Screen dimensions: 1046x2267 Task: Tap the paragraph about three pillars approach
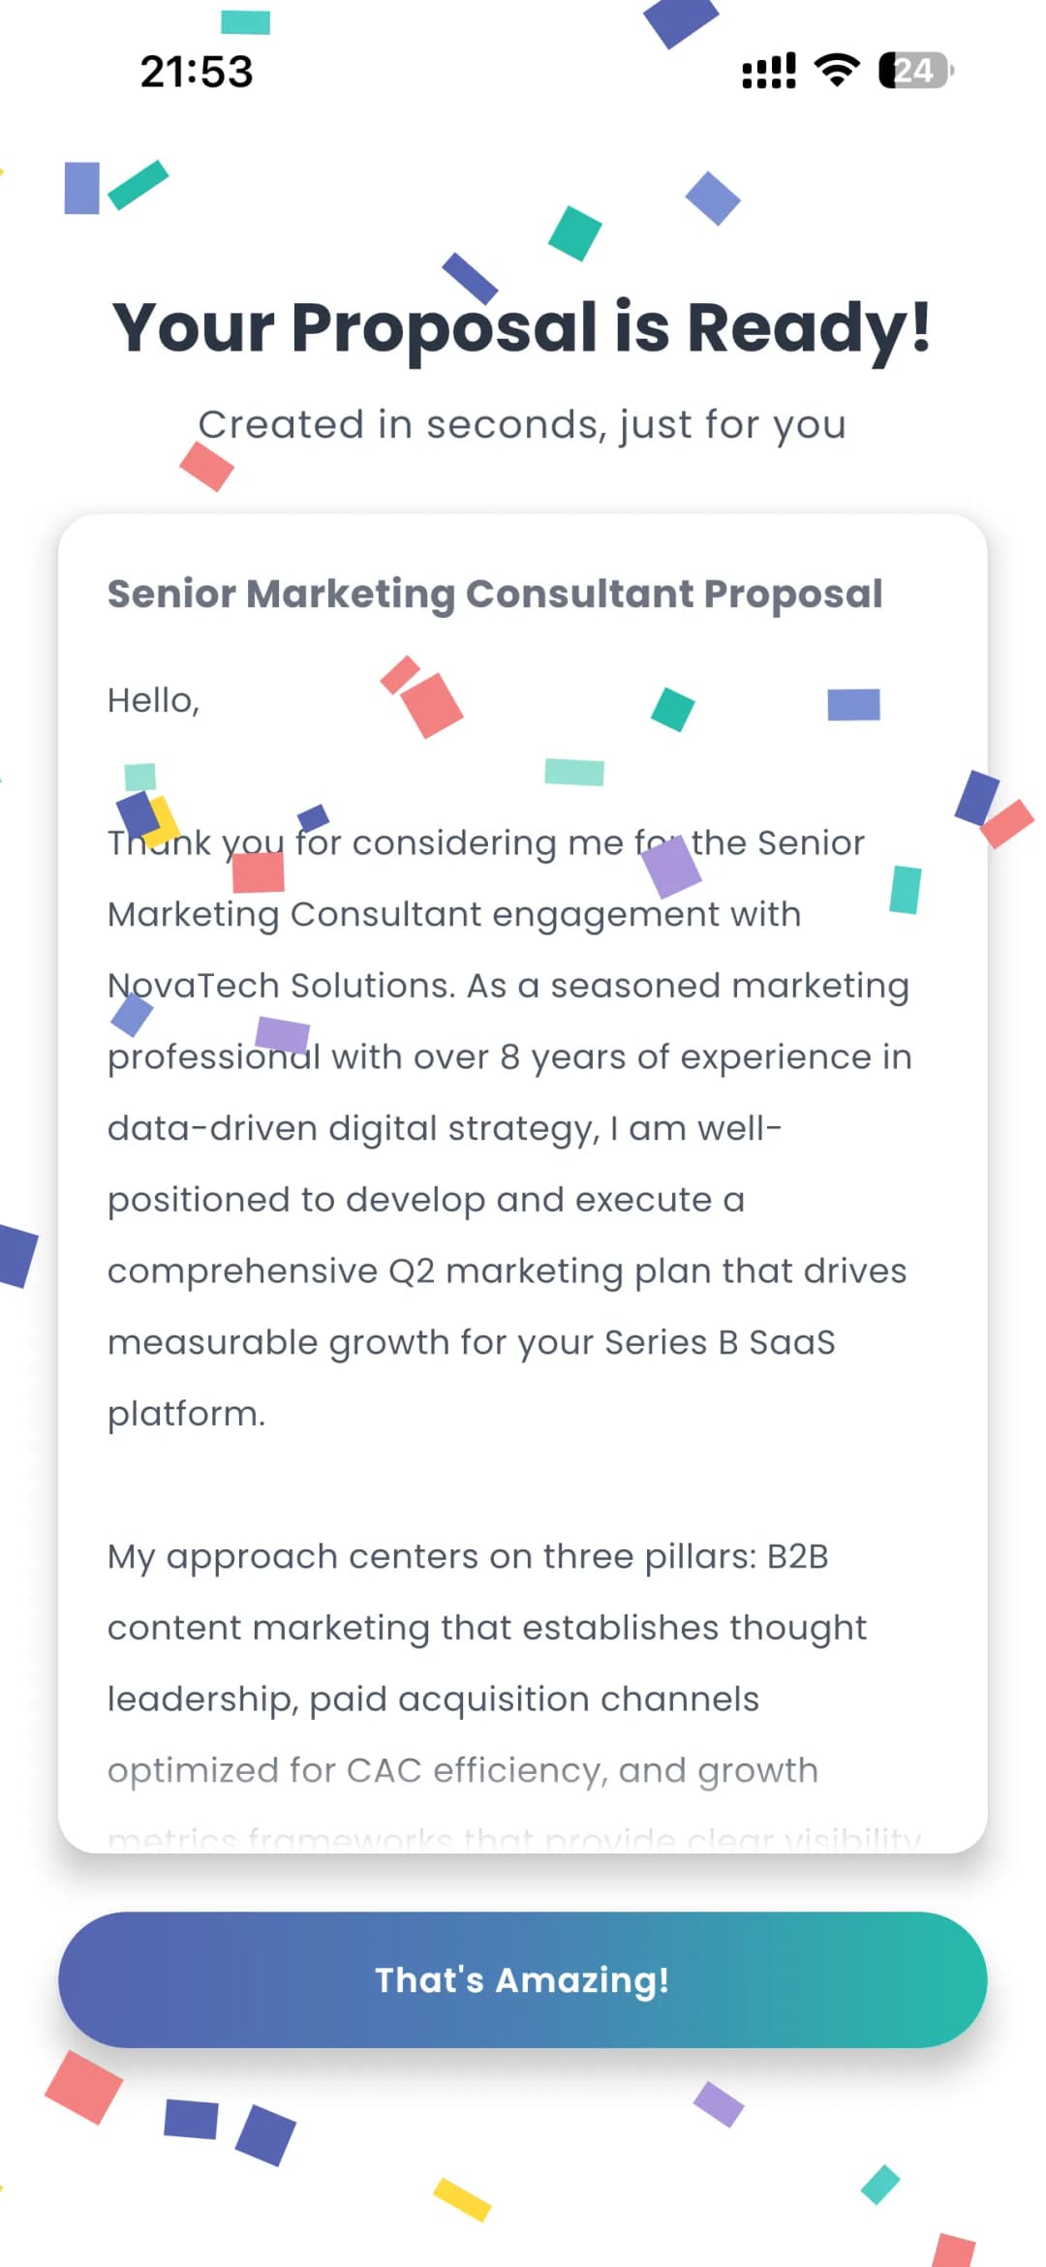pos(484,1627)
